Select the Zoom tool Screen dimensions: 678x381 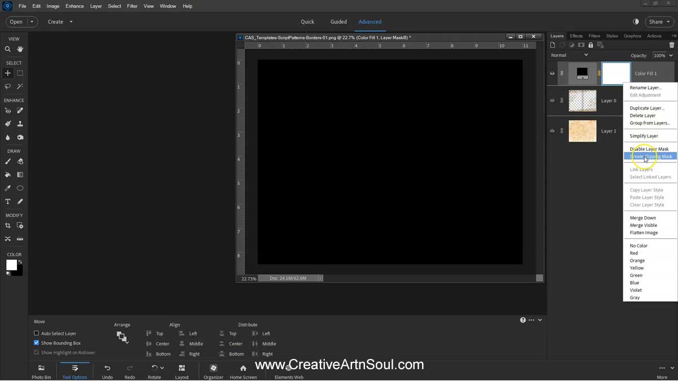tap(8, 49)
